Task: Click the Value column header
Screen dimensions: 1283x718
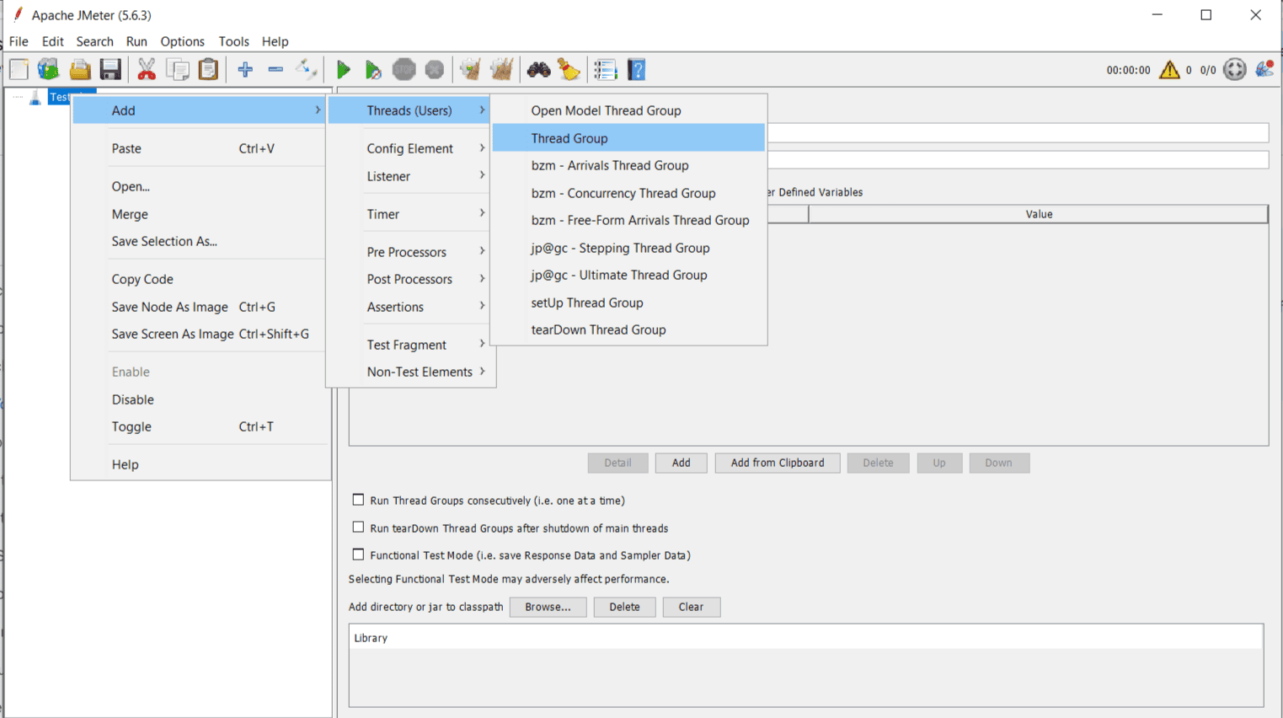Action: 1038,214
